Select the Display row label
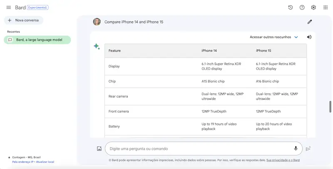The height and width of the screenshot is (169, 333). coord(114,66)
